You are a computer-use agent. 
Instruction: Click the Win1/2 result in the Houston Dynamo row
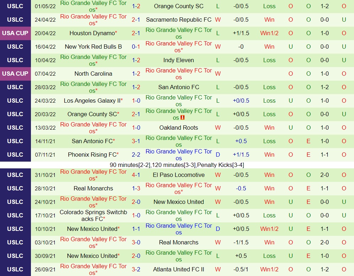(269, 33)
